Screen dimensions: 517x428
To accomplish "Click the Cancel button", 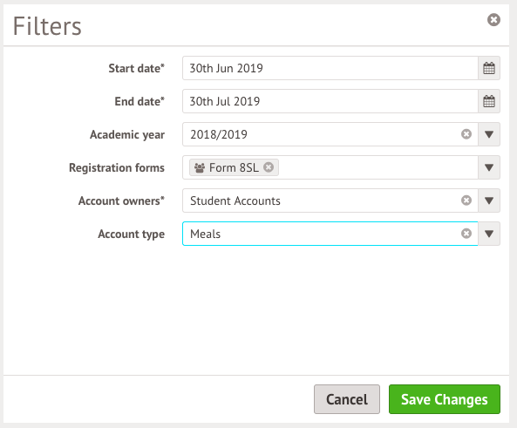I will (x=347, y=399).
